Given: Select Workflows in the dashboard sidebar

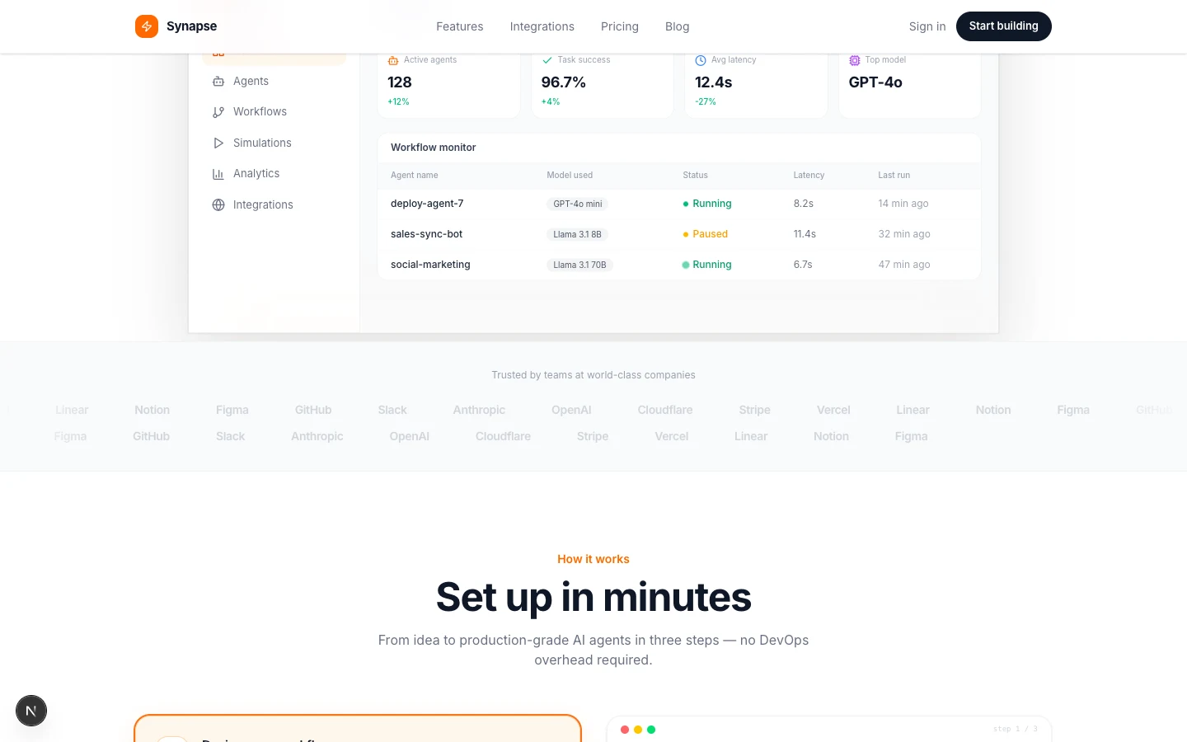Looking at the screenshot, I should 260,112.
